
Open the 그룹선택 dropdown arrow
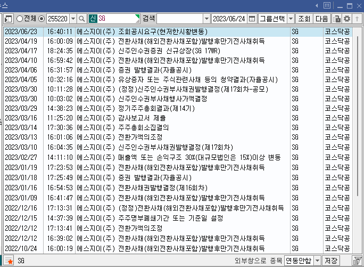(x=291, y=19)
